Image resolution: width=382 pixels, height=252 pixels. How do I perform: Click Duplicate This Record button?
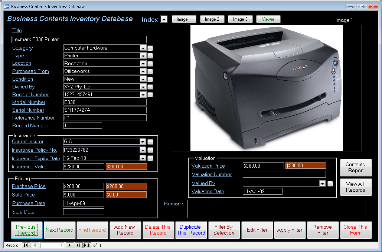click(x=191, y=230)
